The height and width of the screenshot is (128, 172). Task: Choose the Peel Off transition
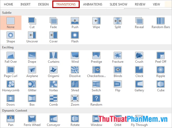(x=161, y=57)
